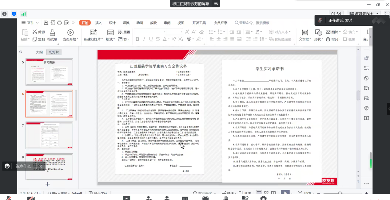Toggle bulleted list
The width and height of the screenshot is (390, 200).
[211, 32]
